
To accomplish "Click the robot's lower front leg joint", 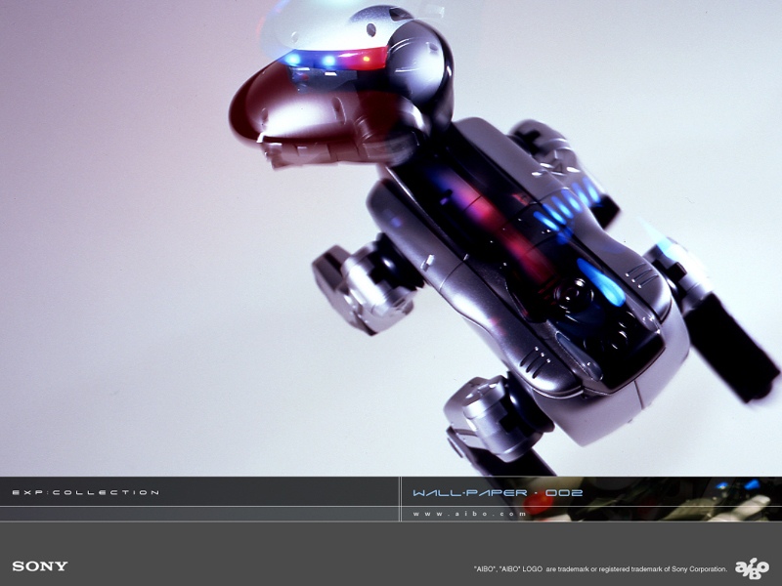I will coord(479,410).
